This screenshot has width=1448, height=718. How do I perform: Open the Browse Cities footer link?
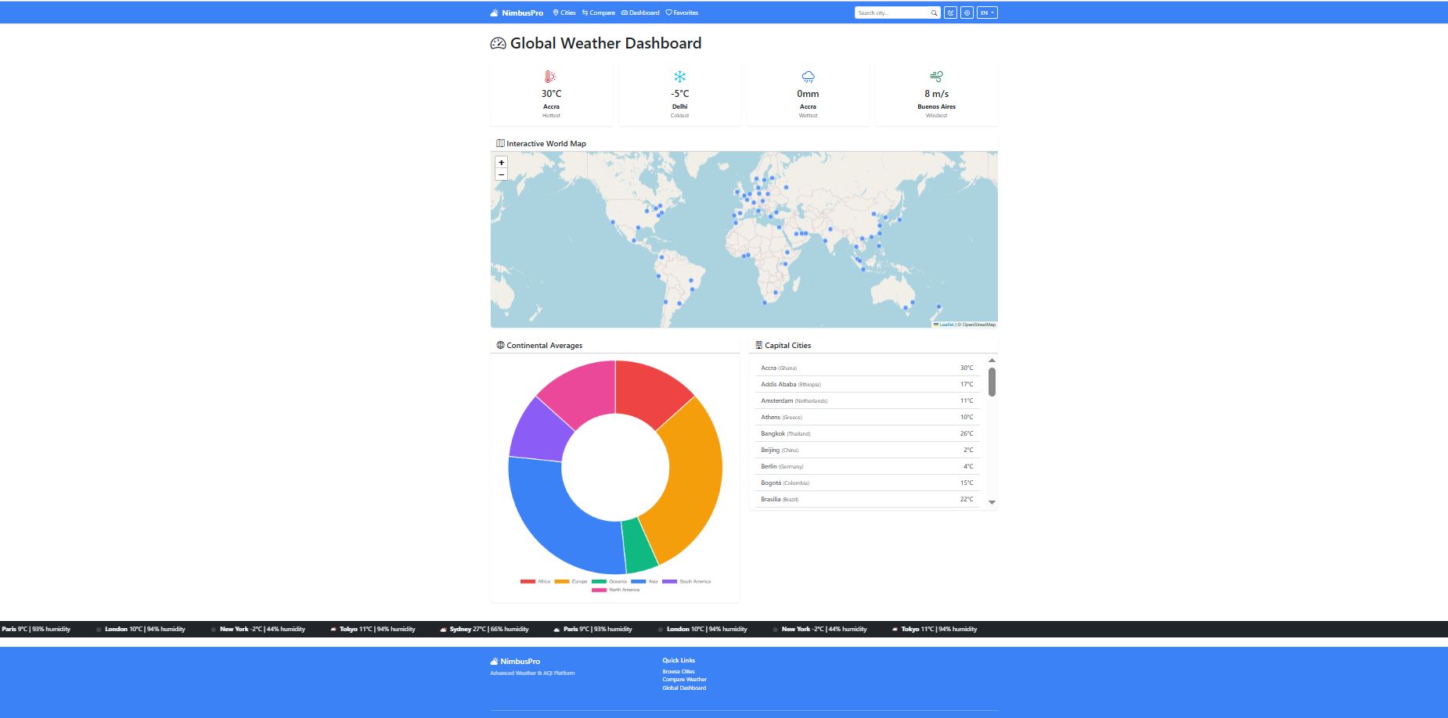(679, 671)
